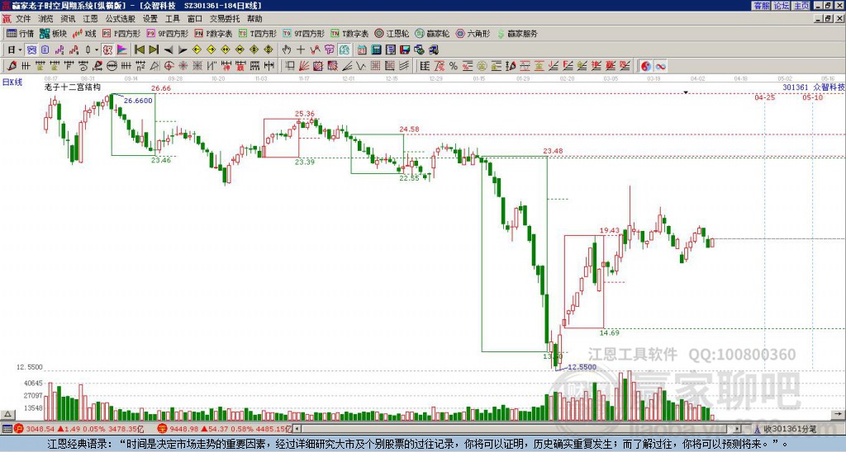846x452 pixels.
Task: Open the T数字表 number table
Action: [x=349, y=33]
